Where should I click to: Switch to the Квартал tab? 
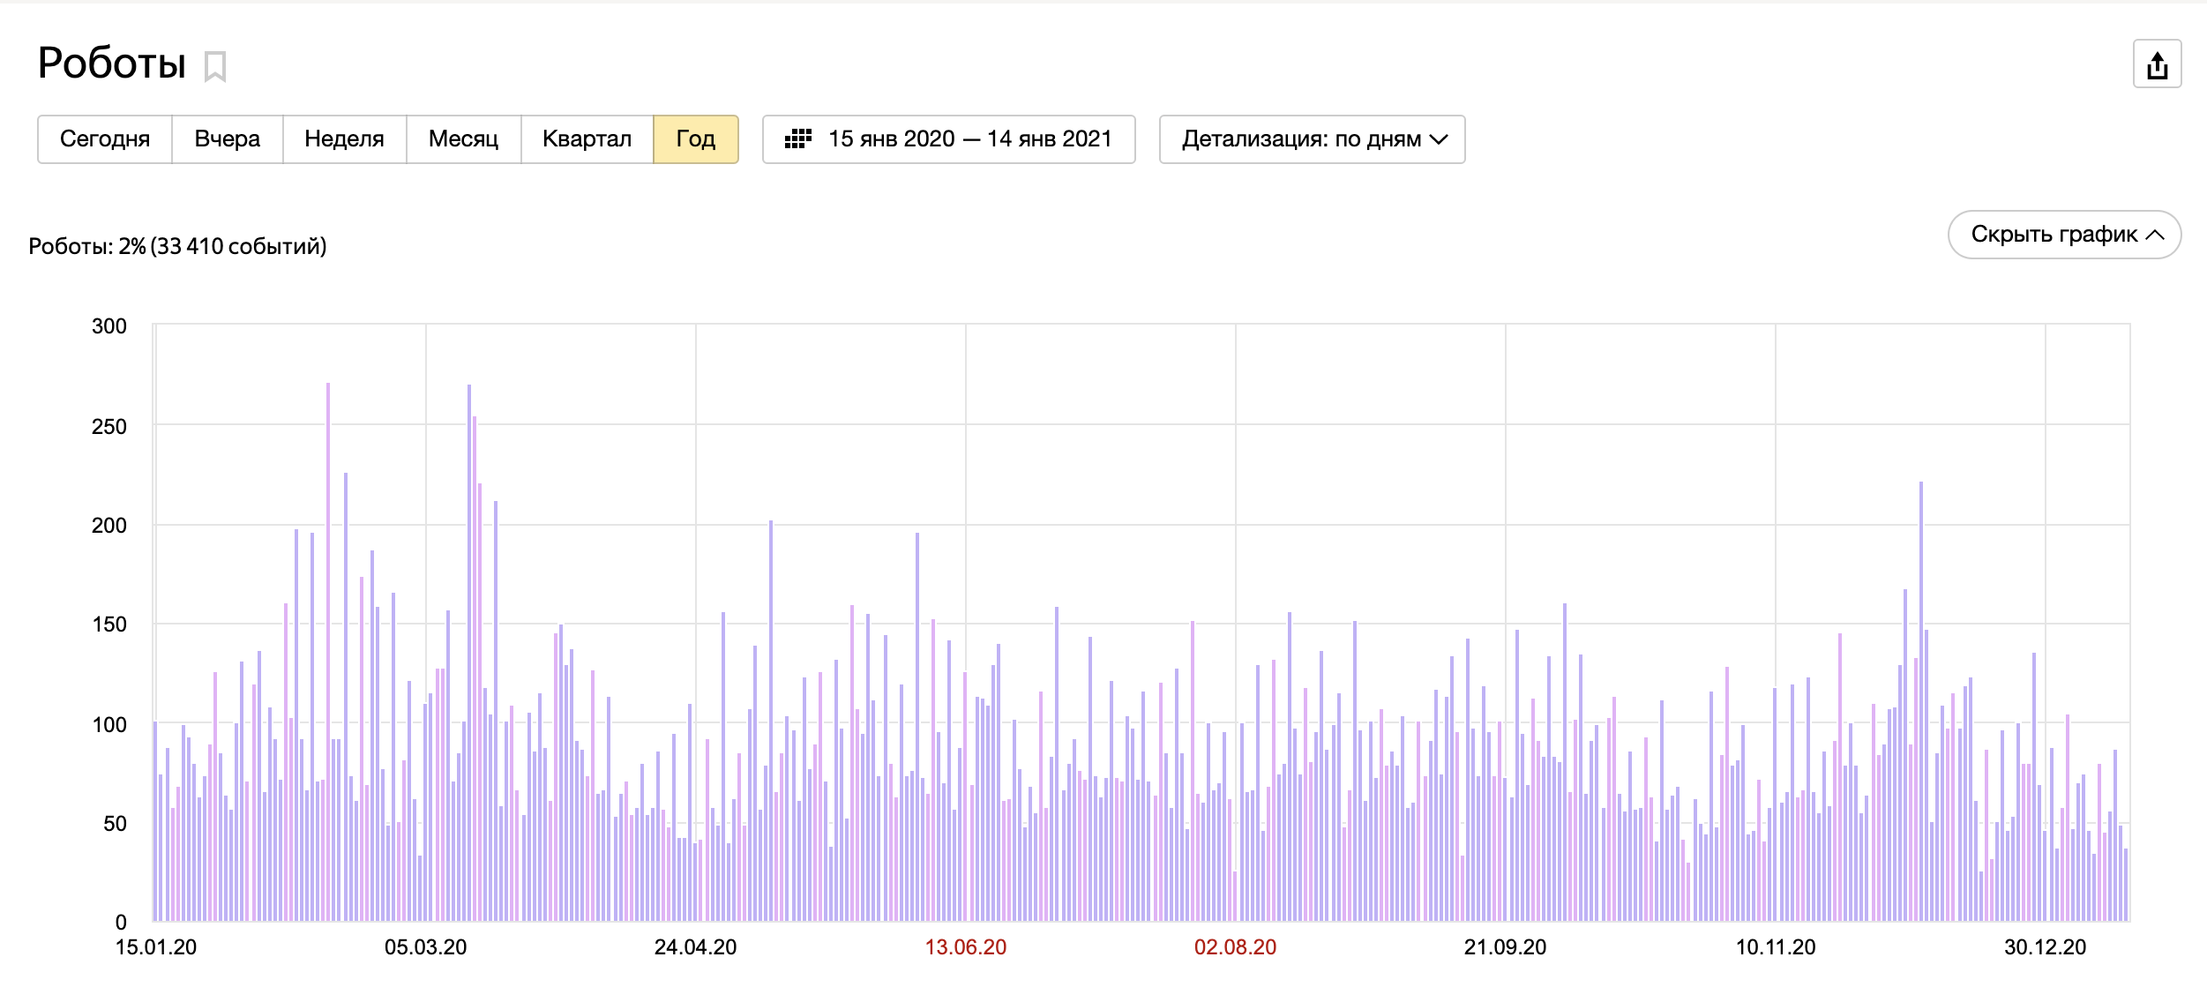[587, 139]
